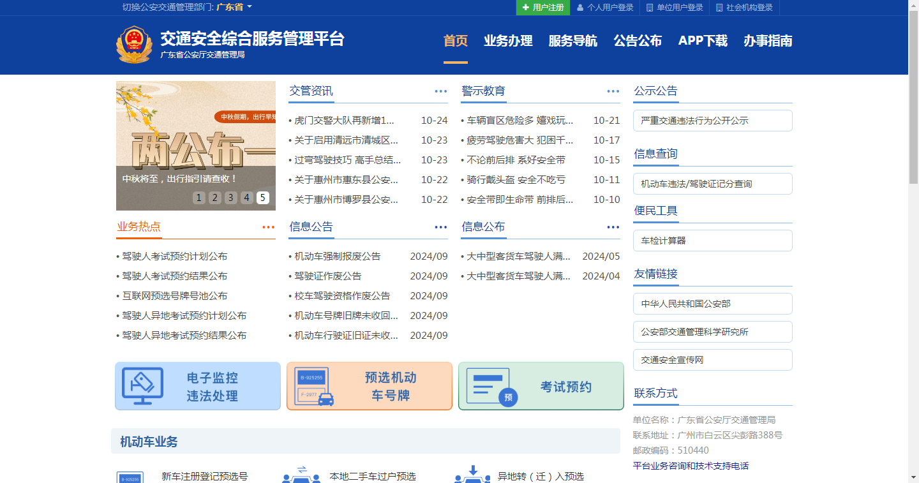Open 驾驶人异地考试预约结果公布
This screenshot has height=483, width=919.
click(184, 336)
